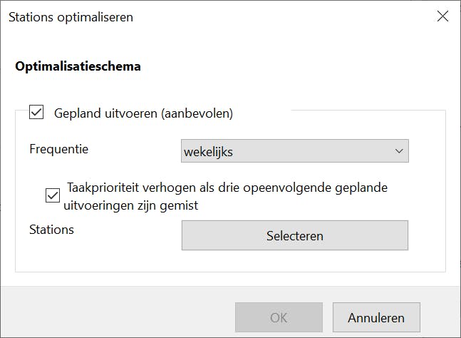Disable the Taakprioriteit verhogen checkbox

(53, 195)
